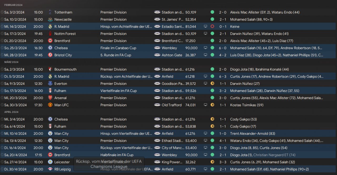Click the Leicester club badge
This screenshot has height=175, width=337.
50,162
